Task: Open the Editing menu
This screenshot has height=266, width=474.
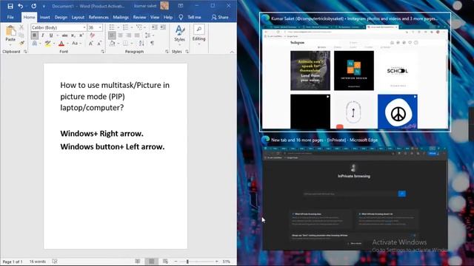Action: 198,35
